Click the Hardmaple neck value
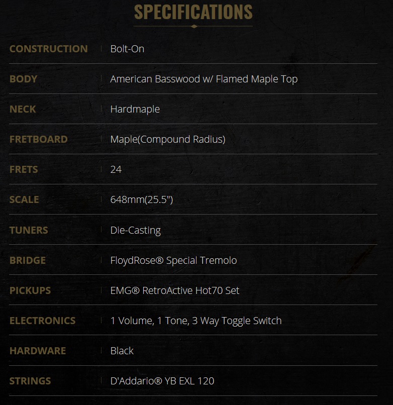The image size is (393, 405). (x=135, y=109)
